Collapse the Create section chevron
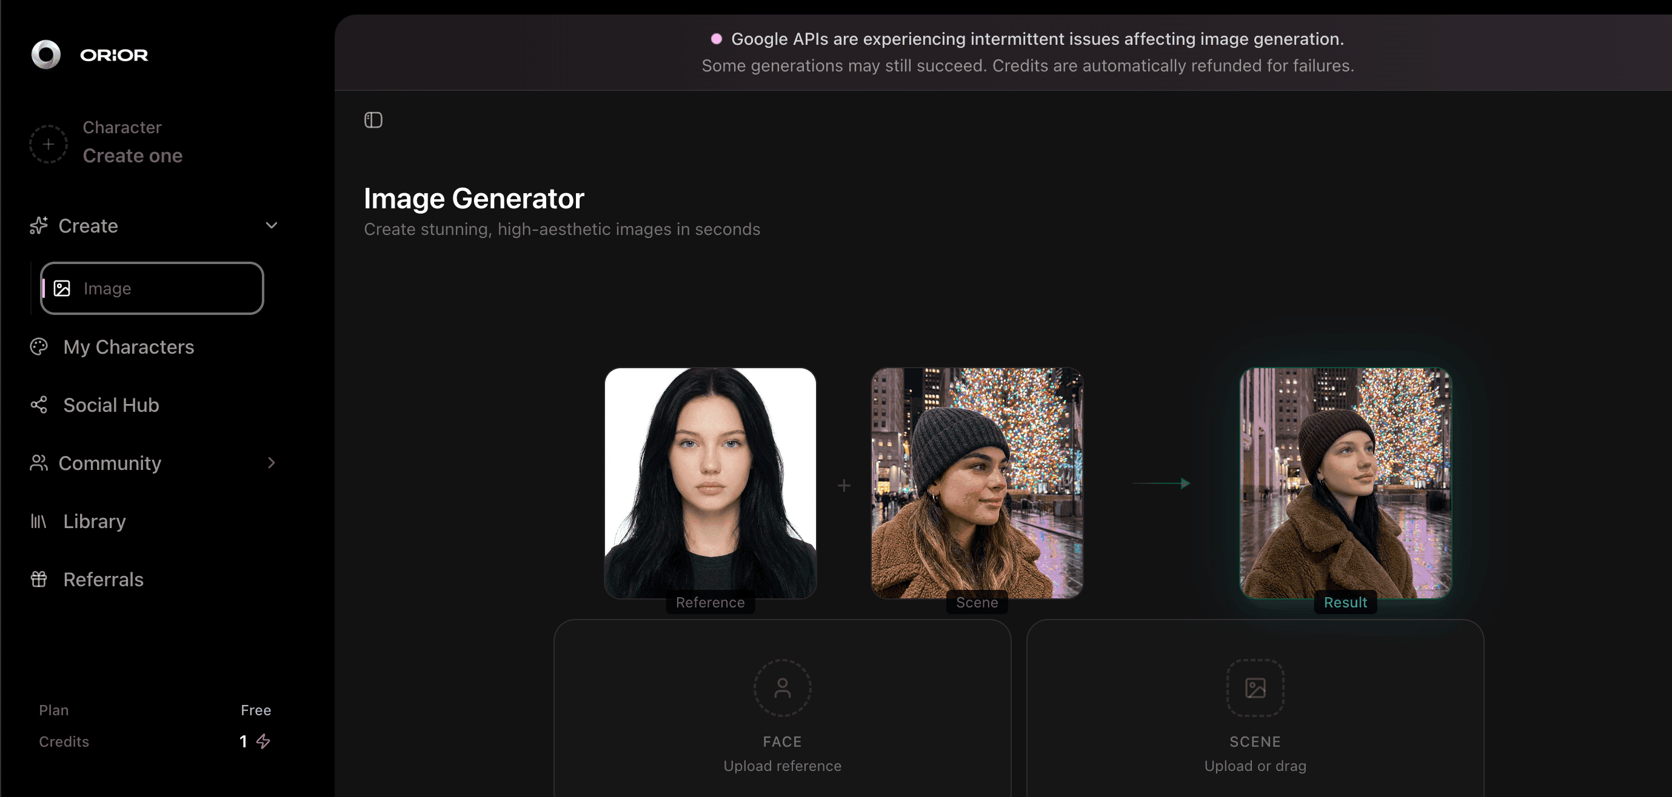 pos(272,226)
